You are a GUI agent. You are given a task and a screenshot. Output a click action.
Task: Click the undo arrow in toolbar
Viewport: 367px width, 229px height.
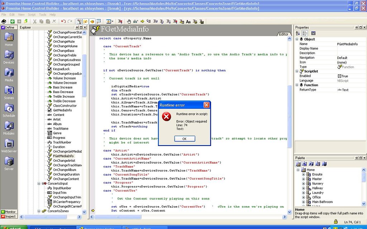(63, 21)
